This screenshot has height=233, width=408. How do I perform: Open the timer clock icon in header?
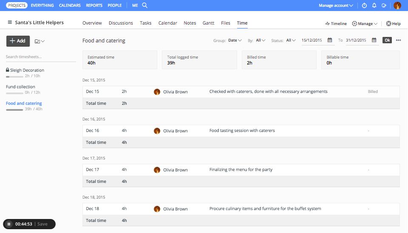(x=364, y=6)
